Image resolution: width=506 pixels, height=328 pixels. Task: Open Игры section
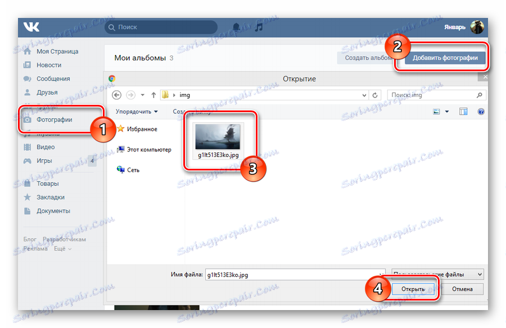click(44, 160)
